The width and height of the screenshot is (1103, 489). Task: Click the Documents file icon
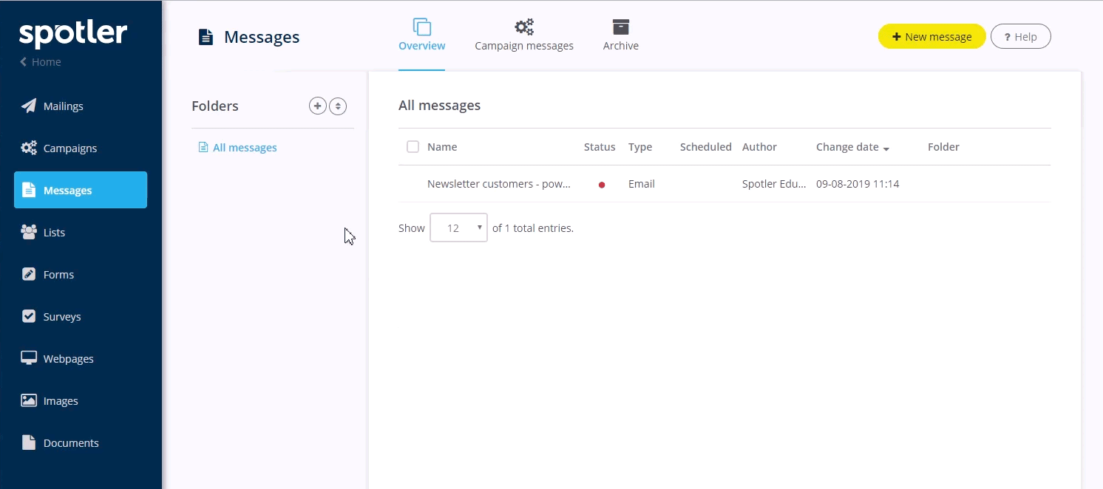coord(29,442)
